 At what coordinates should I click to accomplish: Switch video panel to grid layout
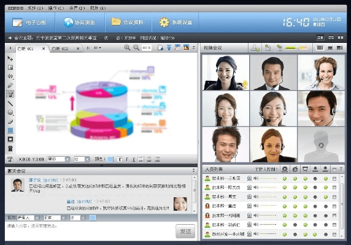[x=320, y=48]
